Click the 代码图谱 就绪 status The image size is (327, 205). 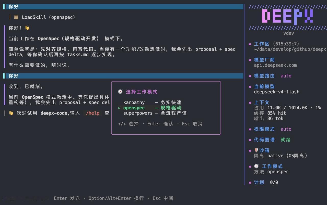click(x=286, y=140)
